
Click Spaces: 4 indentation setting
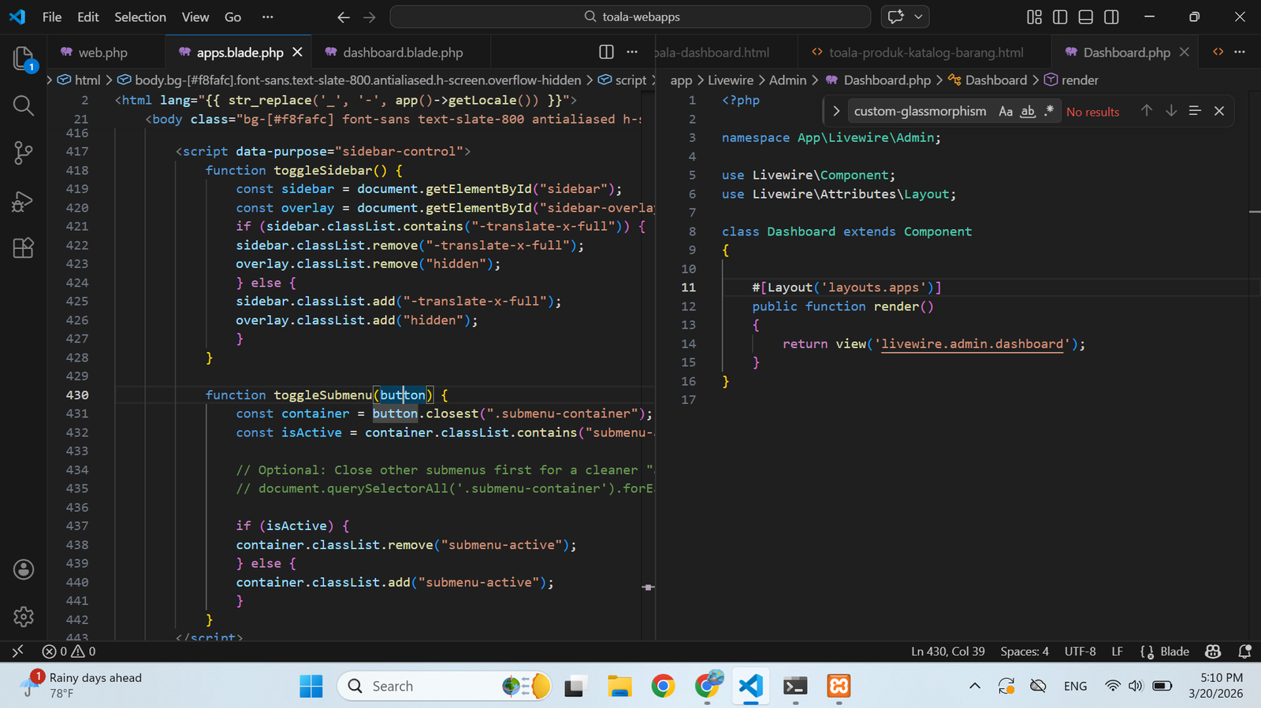[1024, 651]
